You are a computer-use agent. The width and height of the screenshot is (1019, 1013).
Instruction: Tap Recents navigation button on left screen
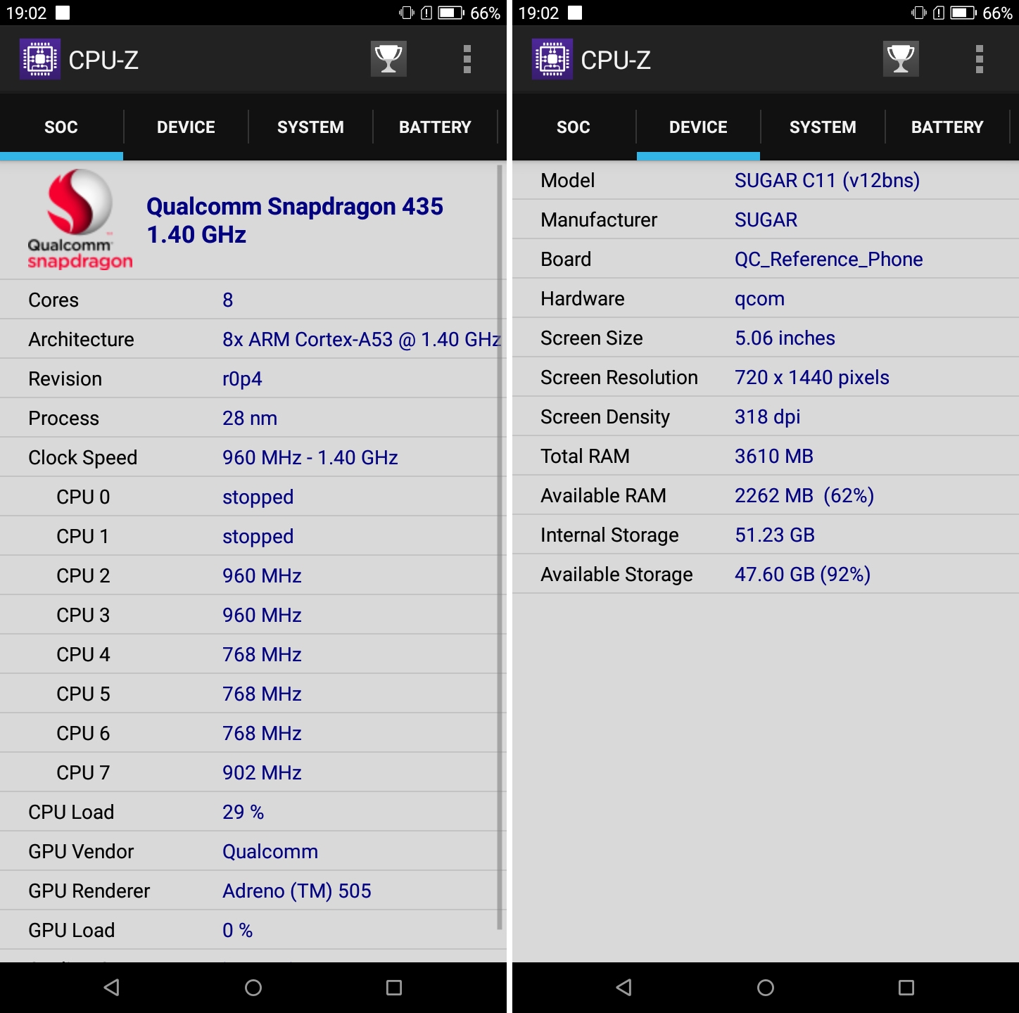394,988
